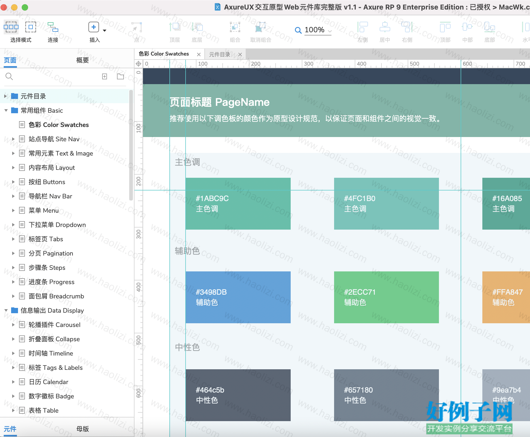The width and height of the screenshot is (530, 437).
Task: Select the #2ECC71 green swatch
Action: point(386,297)
